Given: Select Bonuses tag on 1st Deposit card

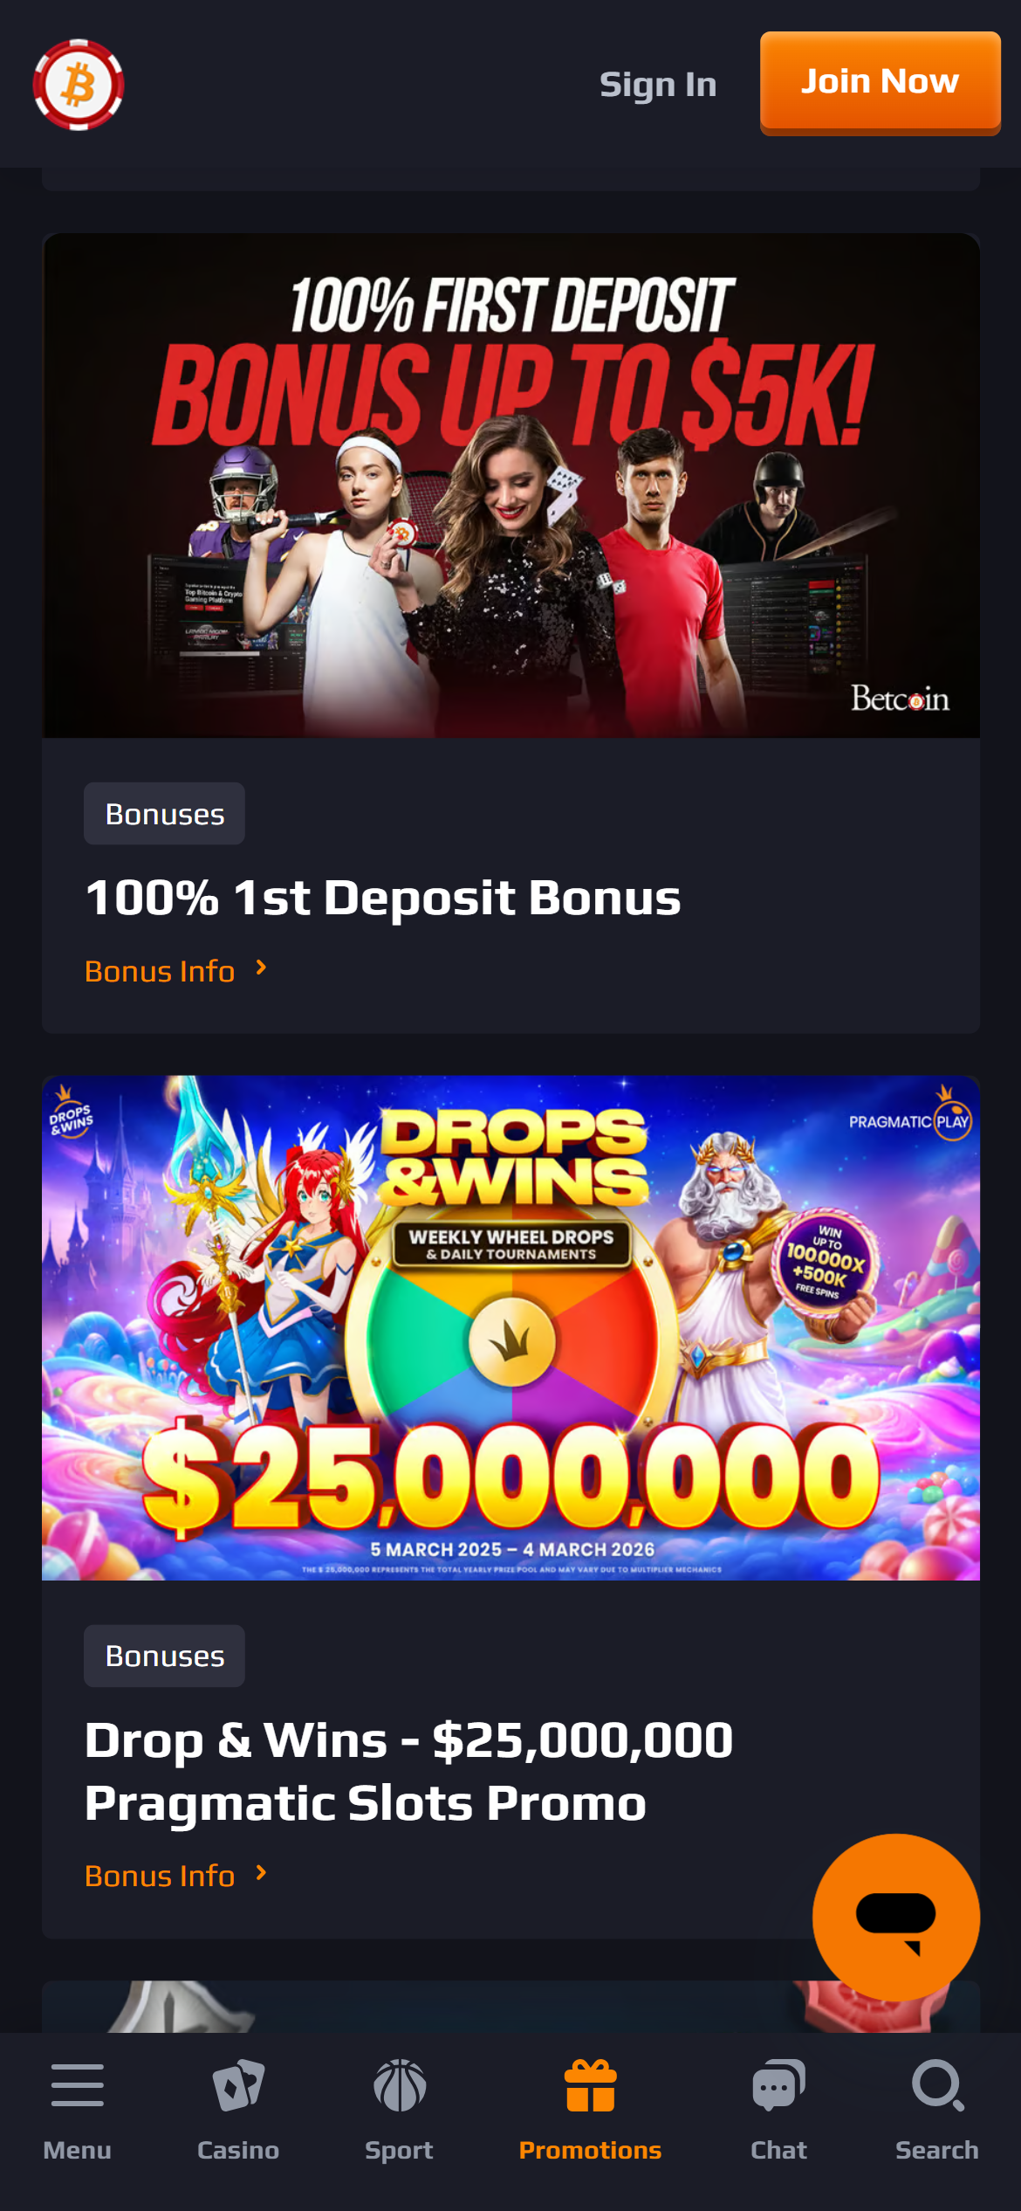Looking at the screenshot, I should (x=164, y=814).
